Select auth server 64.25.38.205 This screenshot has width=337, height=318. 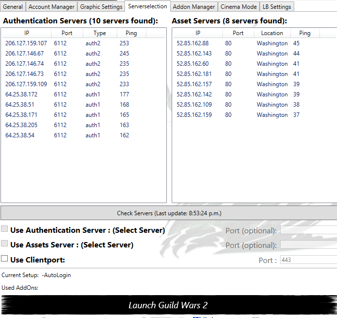pos(84,125)
